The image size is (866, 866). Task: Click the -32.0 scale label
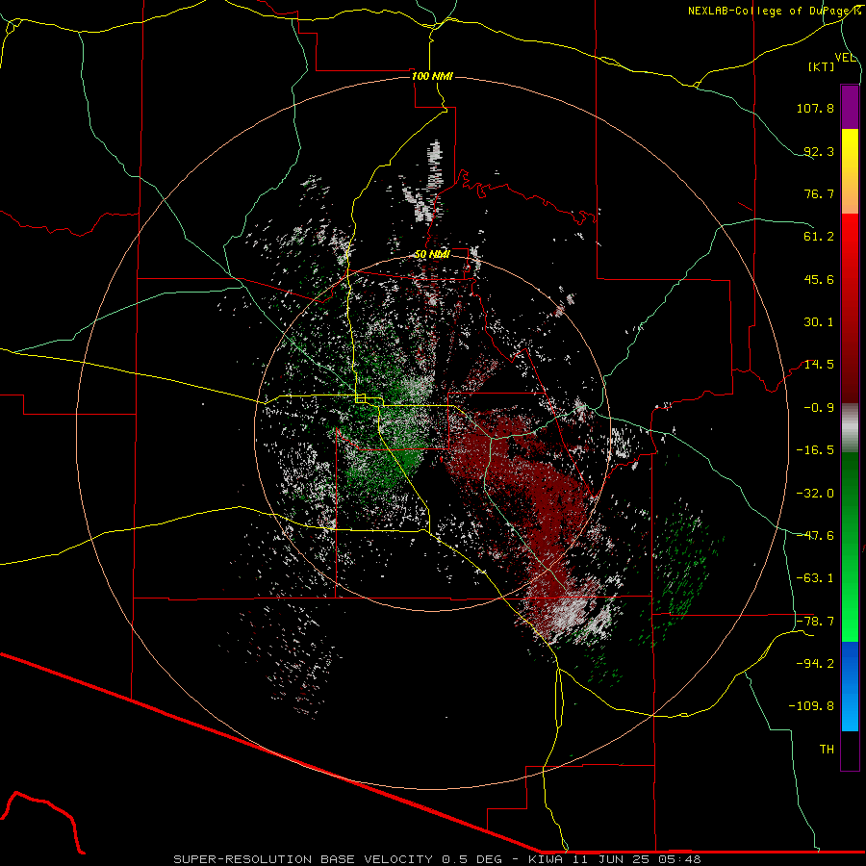pos(815,493)
